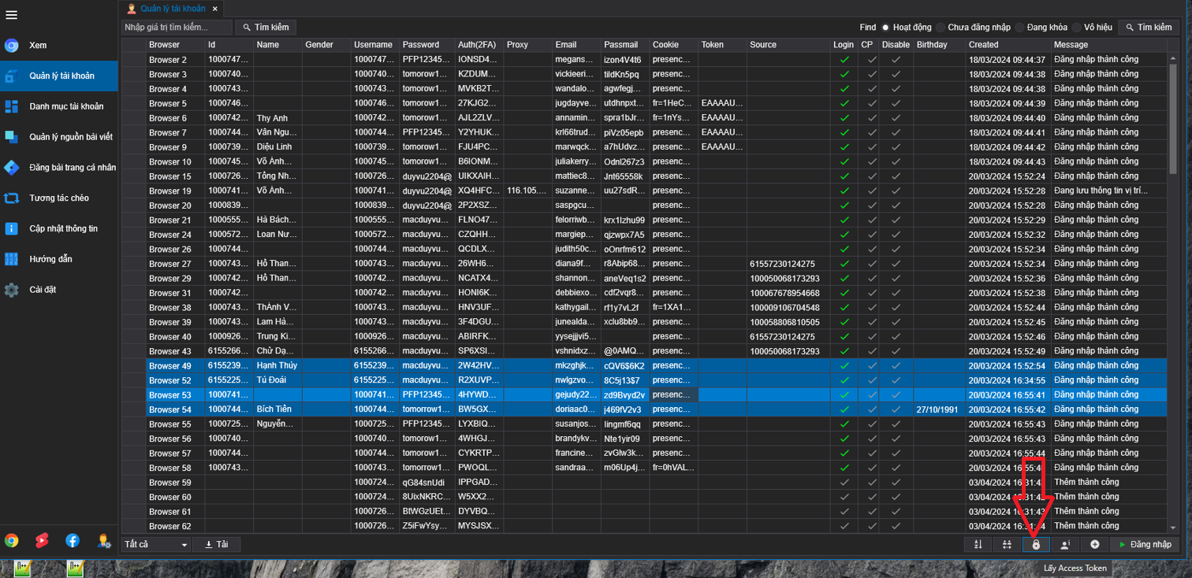Click the user settings icon in sidebar footer
The image size is (1192, 578).
coord(103,540)
